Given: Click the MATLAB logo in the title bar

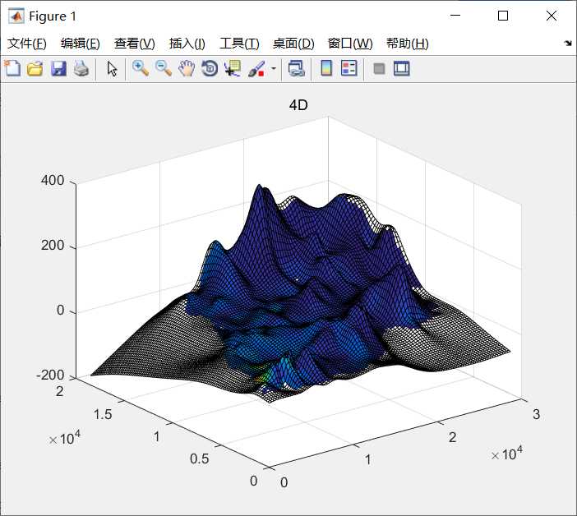Looking at the screenshot, I should 16,16.
